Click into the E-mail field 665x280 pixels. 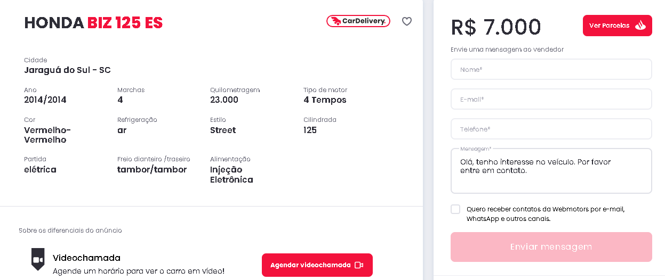tap(551, 99)
